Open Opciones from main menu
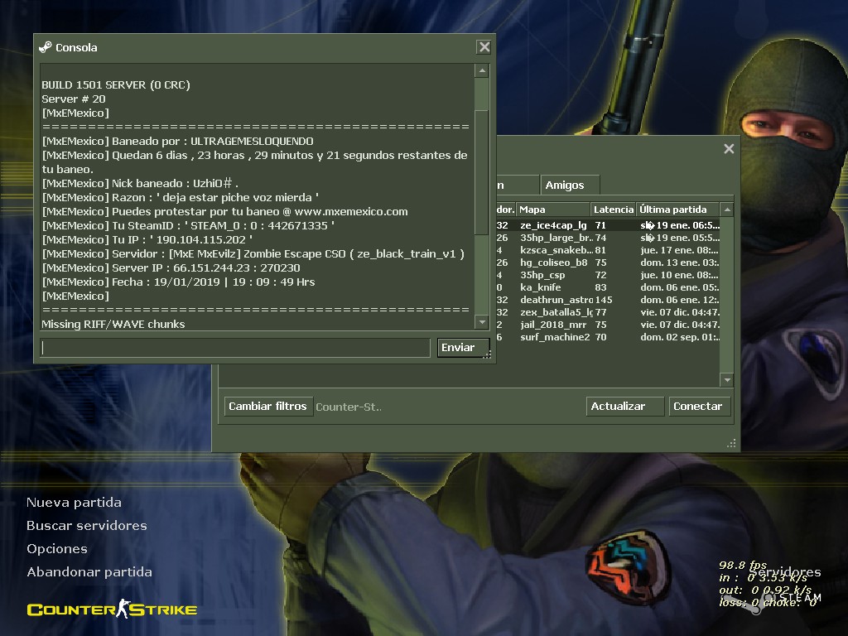 [x=57, y=549]
